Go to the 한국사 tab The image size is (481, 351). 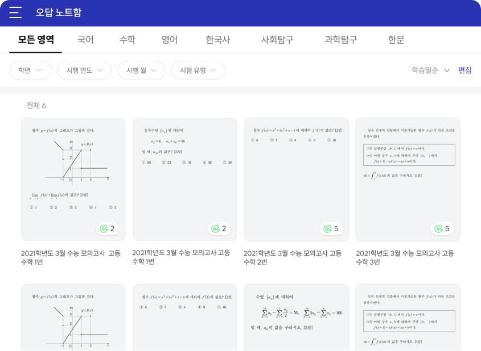tap(218, 40)
